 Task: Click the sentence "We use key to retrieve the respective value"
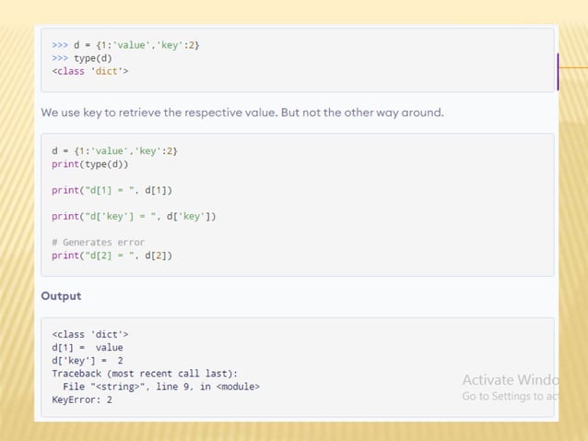point(159,113)
